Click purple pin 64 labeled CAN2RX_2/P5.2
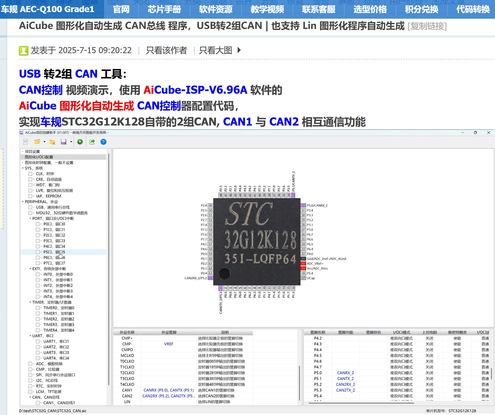The image size is (495, 415). 210,278
